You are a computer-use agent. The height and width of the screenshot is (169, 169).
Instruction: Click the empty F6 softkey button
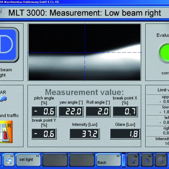pyautogui.click(x=55, y=160)
